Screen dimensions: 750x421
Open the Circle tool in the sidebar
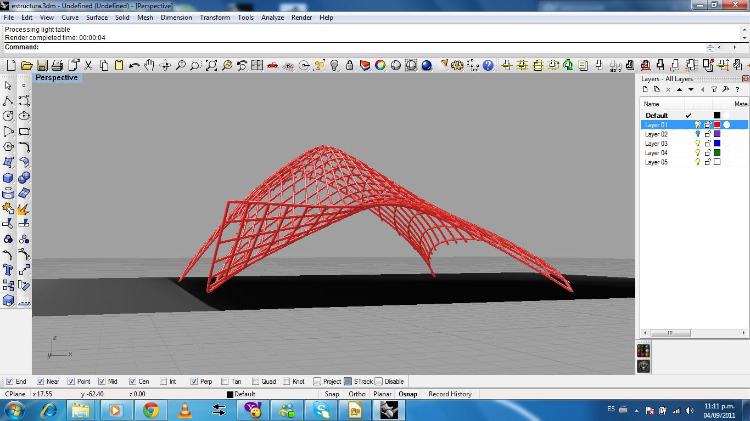click(7, 116)
